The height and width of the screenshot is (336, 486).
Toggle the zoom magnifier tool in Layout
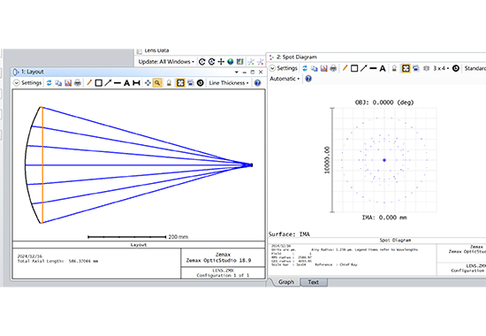tap(157, 83)
